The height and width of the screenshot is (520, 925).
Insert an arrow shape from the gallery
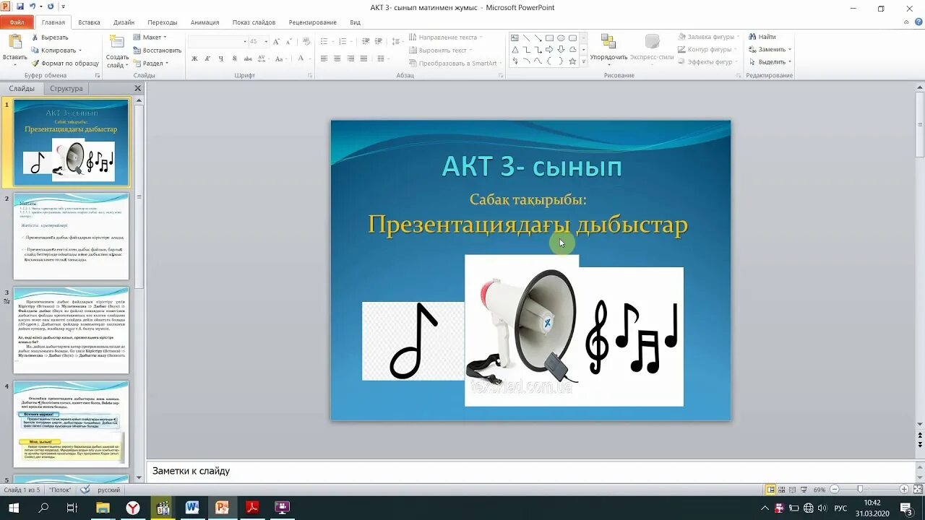pos(550,50)
